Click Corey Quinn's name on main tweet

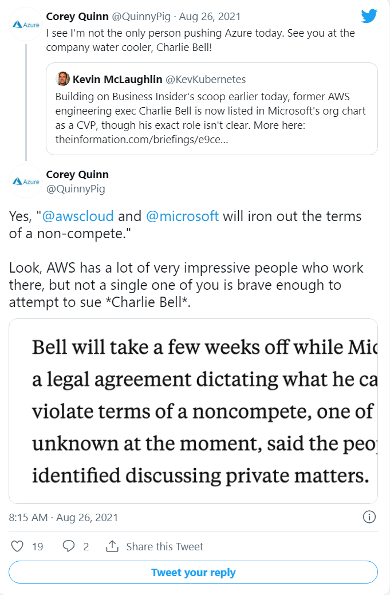tap(77, 174)
